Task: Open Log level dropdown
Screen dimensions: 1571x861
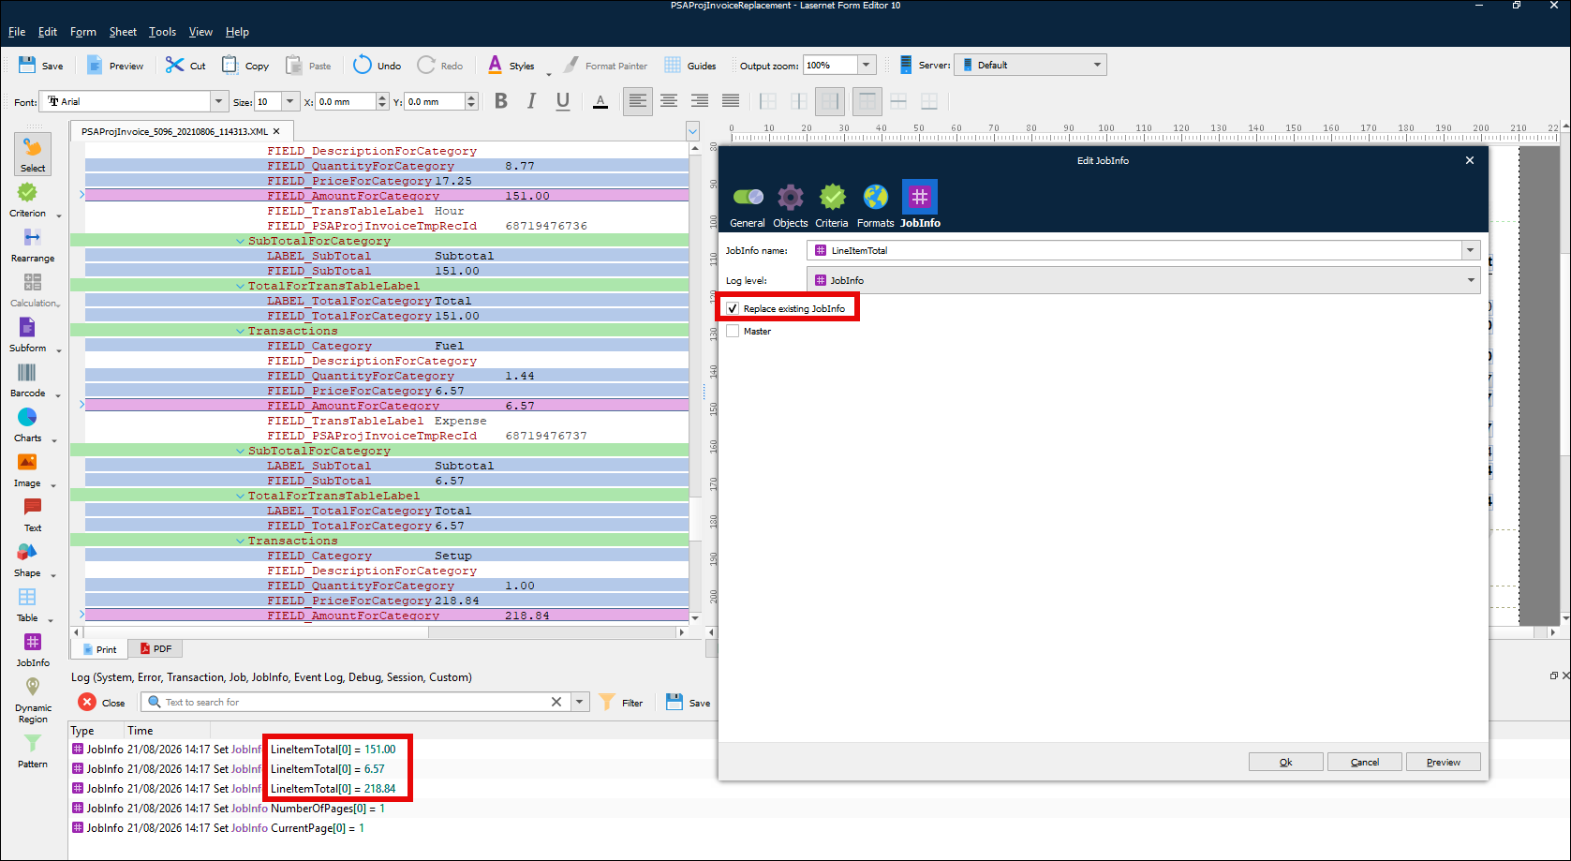Action: [1471, 280]
